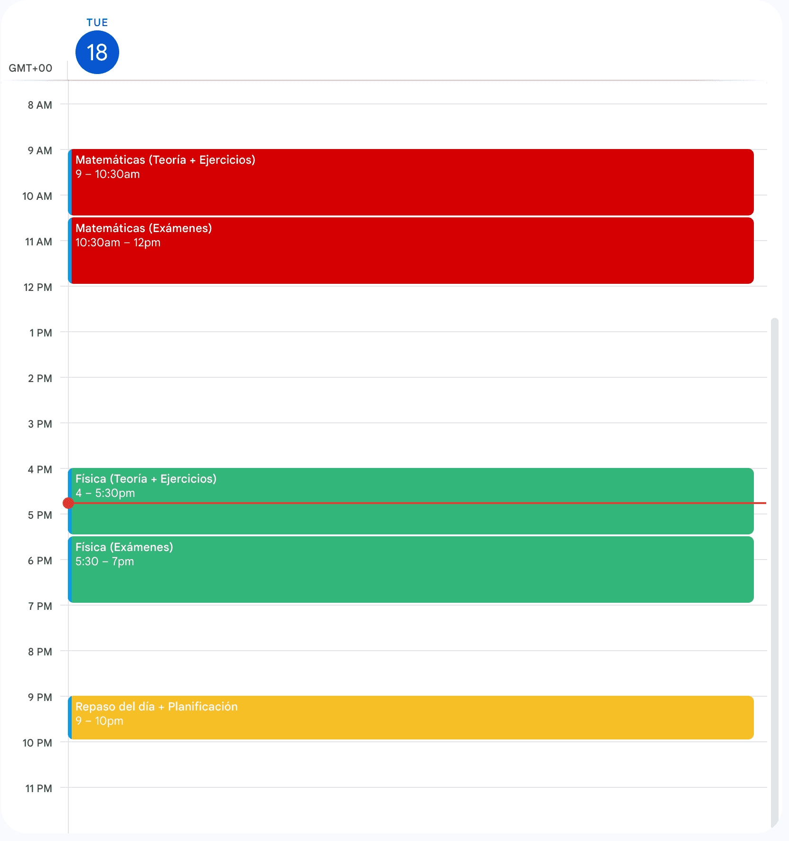The height and width of the screenshot is (841, 789).
Task: Open the Física (Exámenes) event
Action: coord(411,570)
